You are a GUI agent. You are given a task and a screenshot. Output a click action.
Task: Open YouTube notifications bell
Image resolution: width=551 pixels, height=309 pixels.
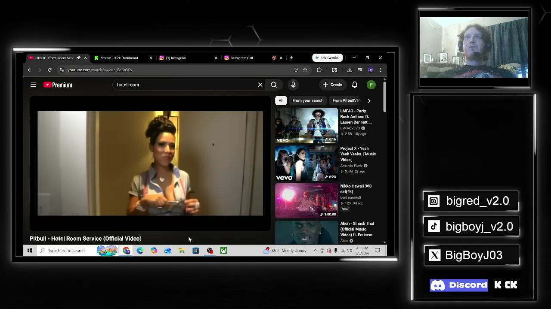[x=355, y=85]
